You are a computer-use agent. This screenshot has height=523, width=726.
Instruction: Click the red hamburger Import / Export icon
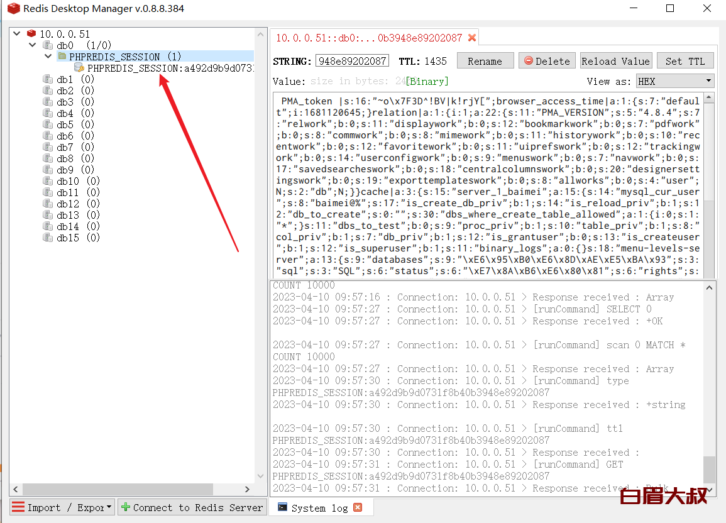[18, 507]
